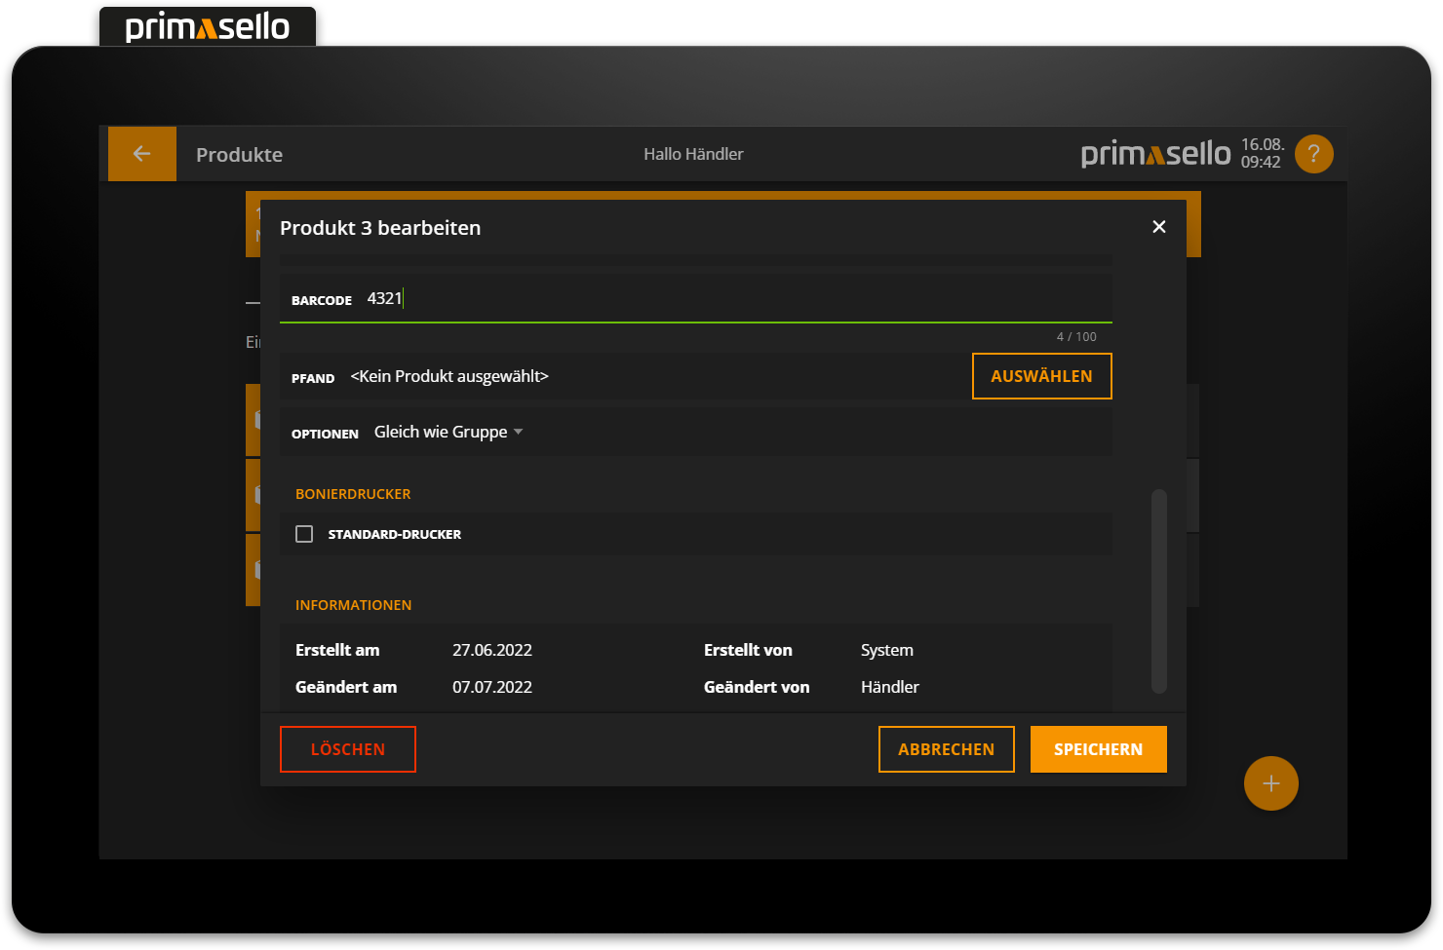This screenshot has width=1443, height=950.
Task: Click the Produkte page title
Action: pos(239,155)
